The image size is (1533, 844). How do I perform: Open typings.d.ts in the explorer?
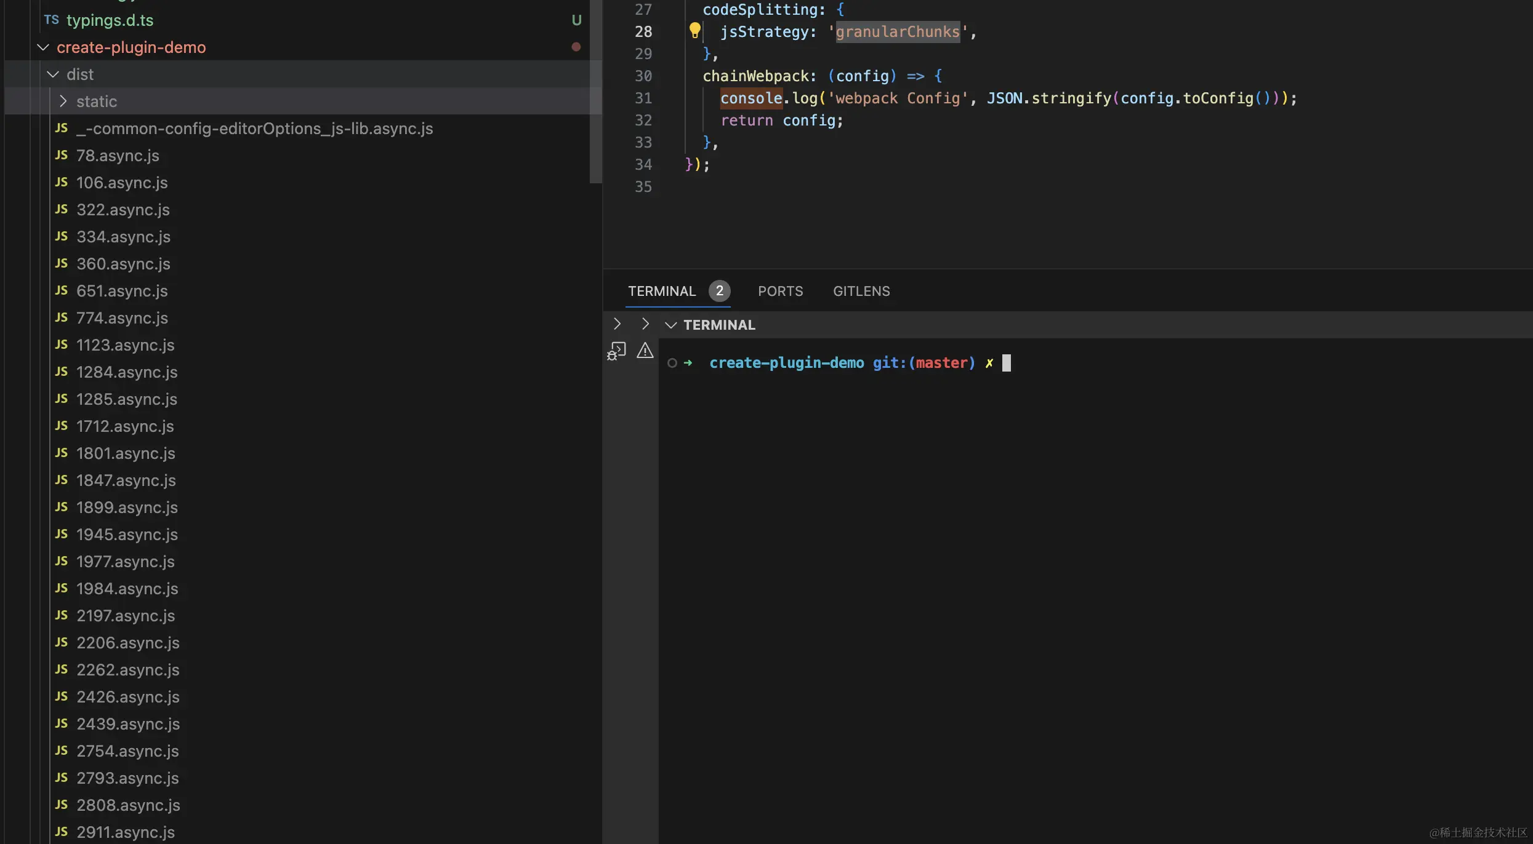point(110,20)
